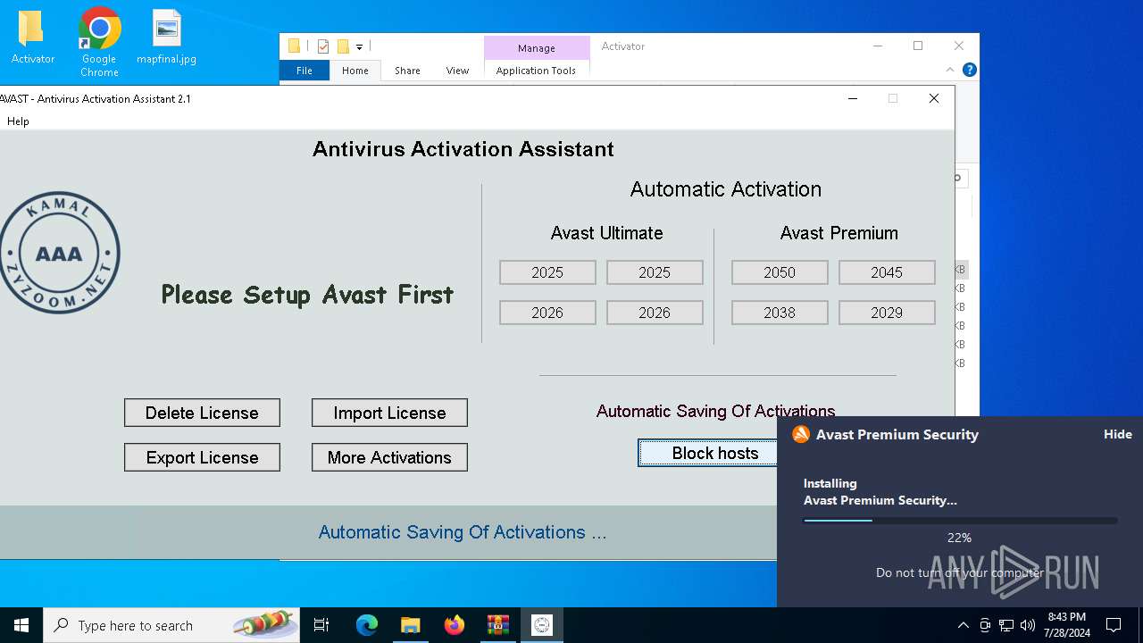The width and height of the screenshot is (1143, 643).
Task: Select the Manage contextual tab
Action: 537,48
